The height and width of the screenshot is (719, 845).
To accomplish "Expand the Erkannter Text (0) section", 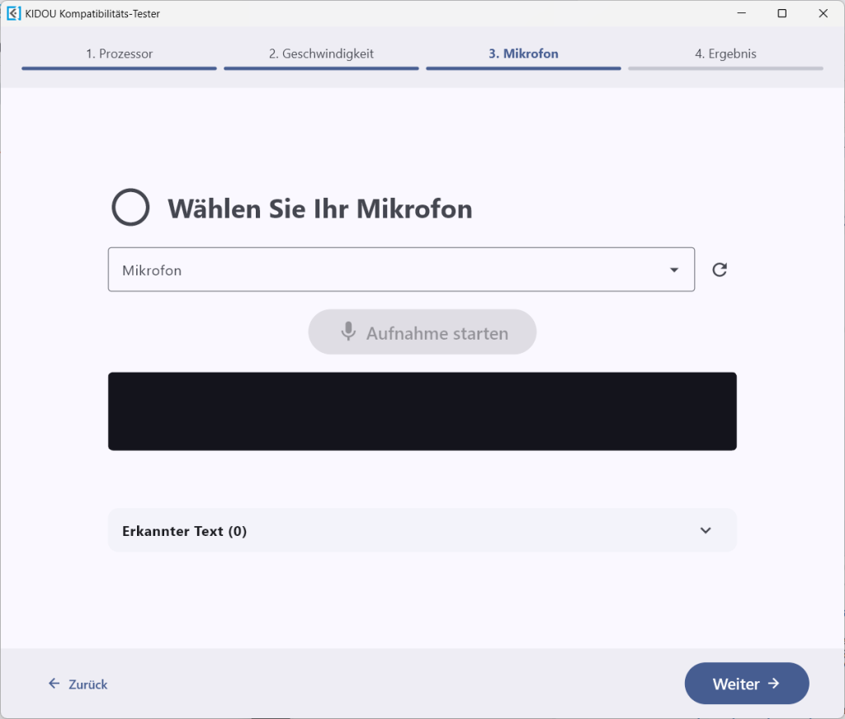I will point(422,530).
